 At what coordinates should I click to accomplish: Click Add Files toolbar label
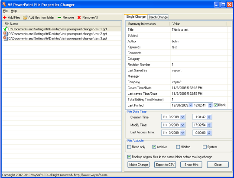14,17
